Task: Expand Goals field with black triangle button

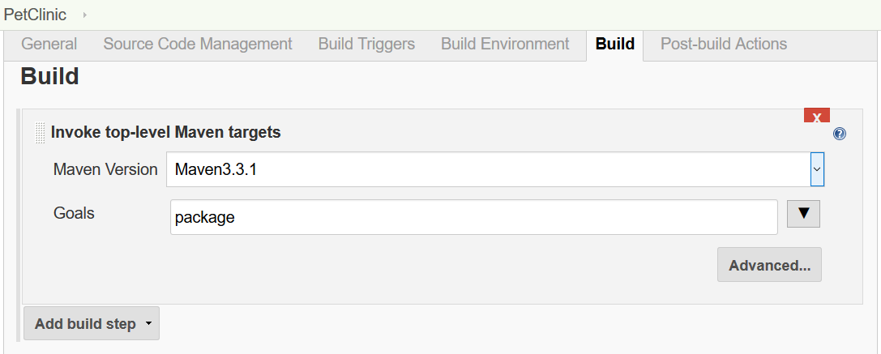Action: [x=803, y=214]
